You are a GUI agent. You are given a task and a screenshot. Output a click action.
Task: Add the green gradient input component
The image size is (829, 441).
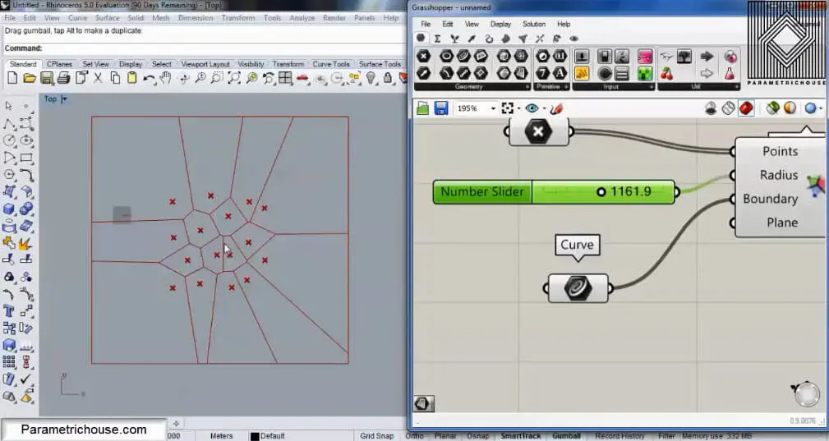[644, 73]
